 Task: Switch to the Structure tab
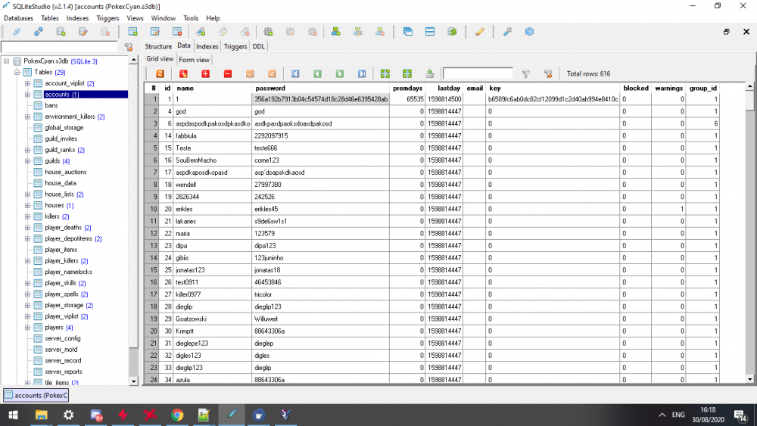coord(158,46)
